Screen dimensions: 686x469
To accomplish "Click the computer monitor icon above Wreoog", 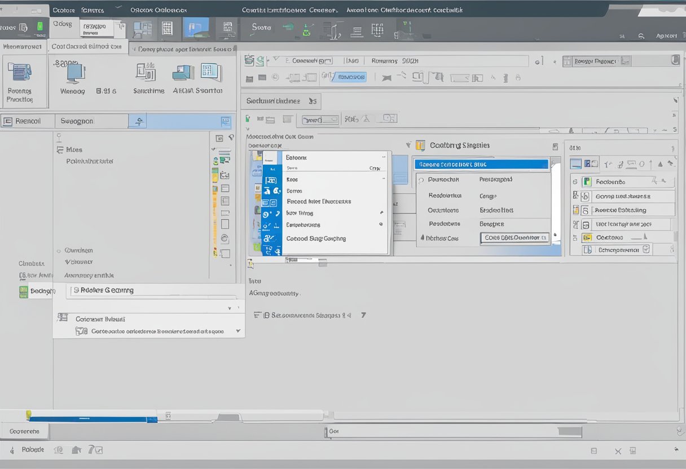I will (x=75, y=72).
